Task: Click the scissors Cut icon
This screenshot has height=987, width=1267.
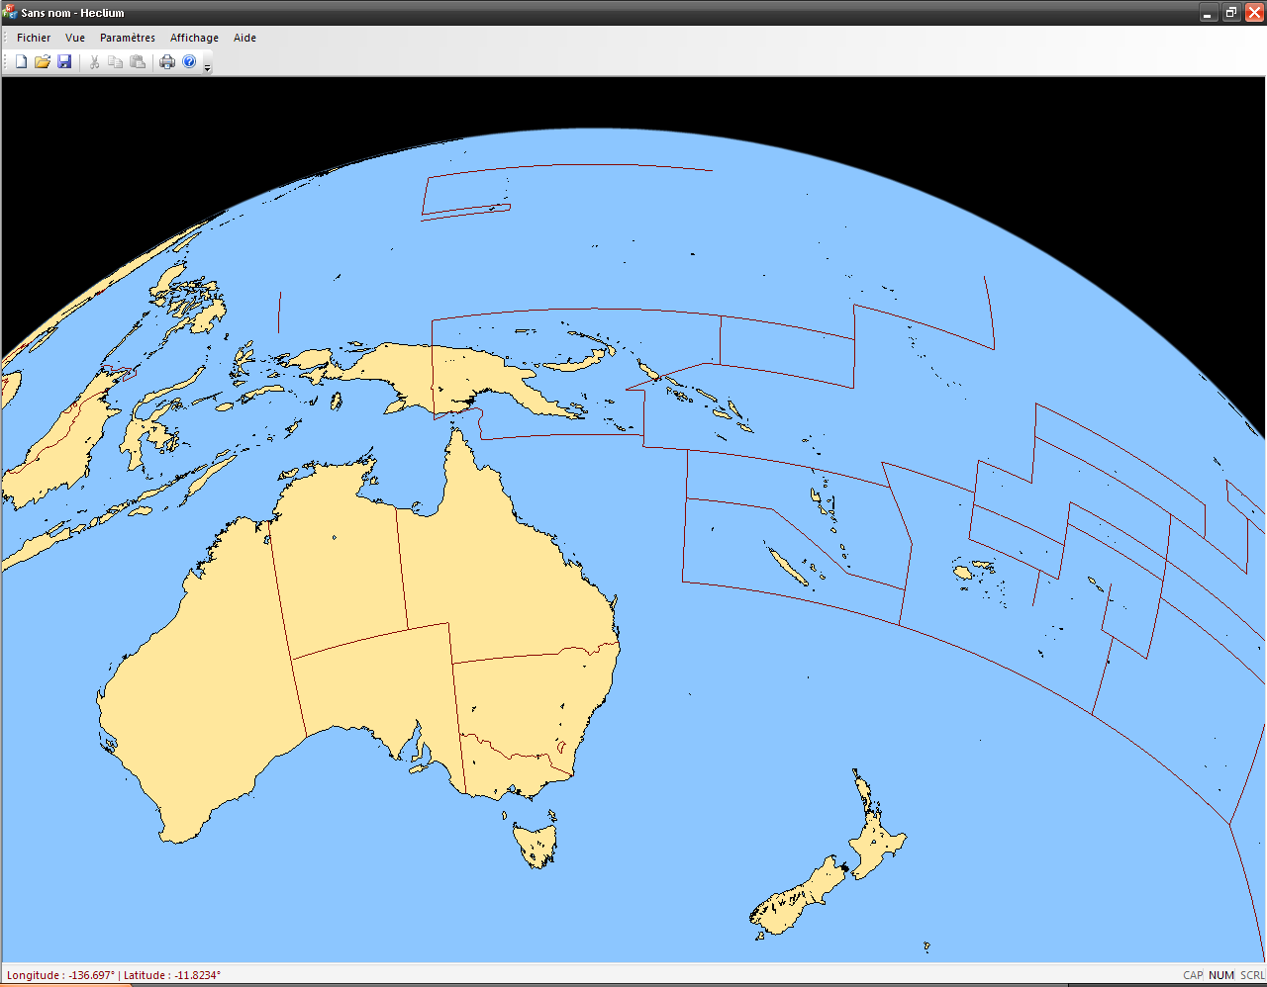Action: 94,62
